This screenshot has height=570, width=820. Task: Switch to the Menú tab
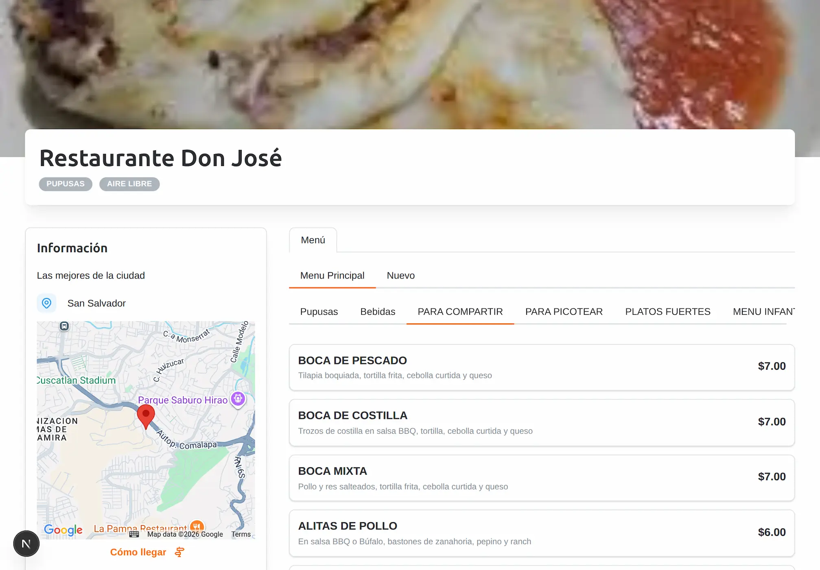(313, 240)
